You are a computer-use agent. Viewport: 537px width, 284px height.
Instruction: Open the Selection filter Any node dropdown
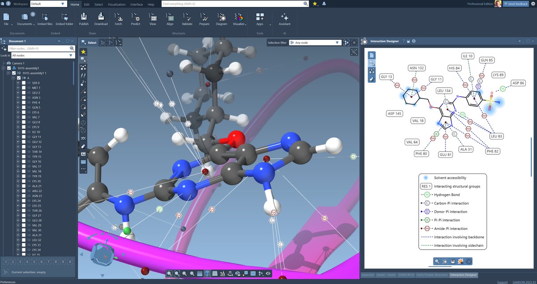(x=315, y=42)
